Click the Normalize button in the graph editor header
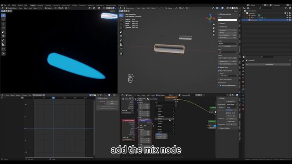 point(38,95)
